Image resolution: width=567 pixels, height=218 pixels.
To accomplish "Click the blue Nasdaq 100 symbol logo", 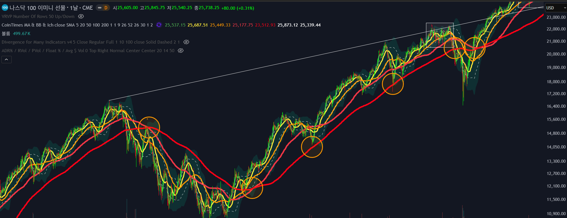I will pos(5,8).
